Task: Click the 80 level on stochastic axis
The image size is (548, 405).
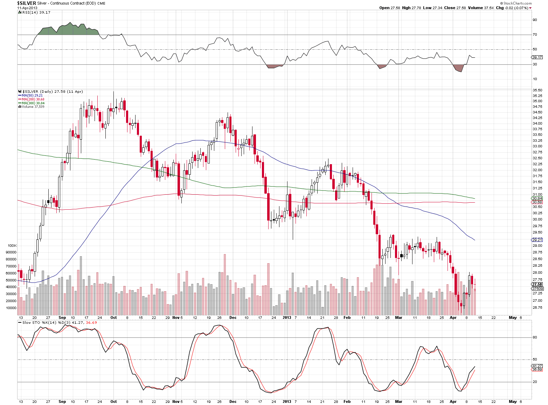Action: (x=535, y=337)
